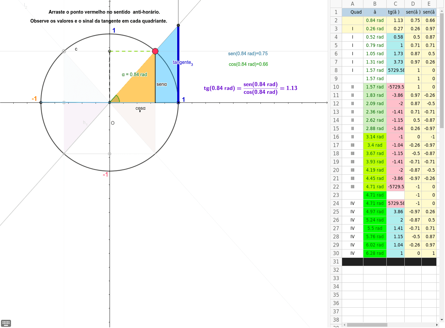Click cell '1.31 rad' in row 7

point(375,62)
